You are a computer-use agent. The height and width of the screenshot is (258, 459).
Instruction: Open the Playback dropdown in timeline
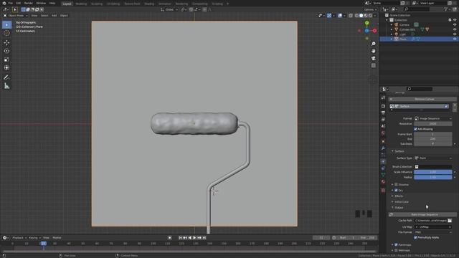point(19,238)
